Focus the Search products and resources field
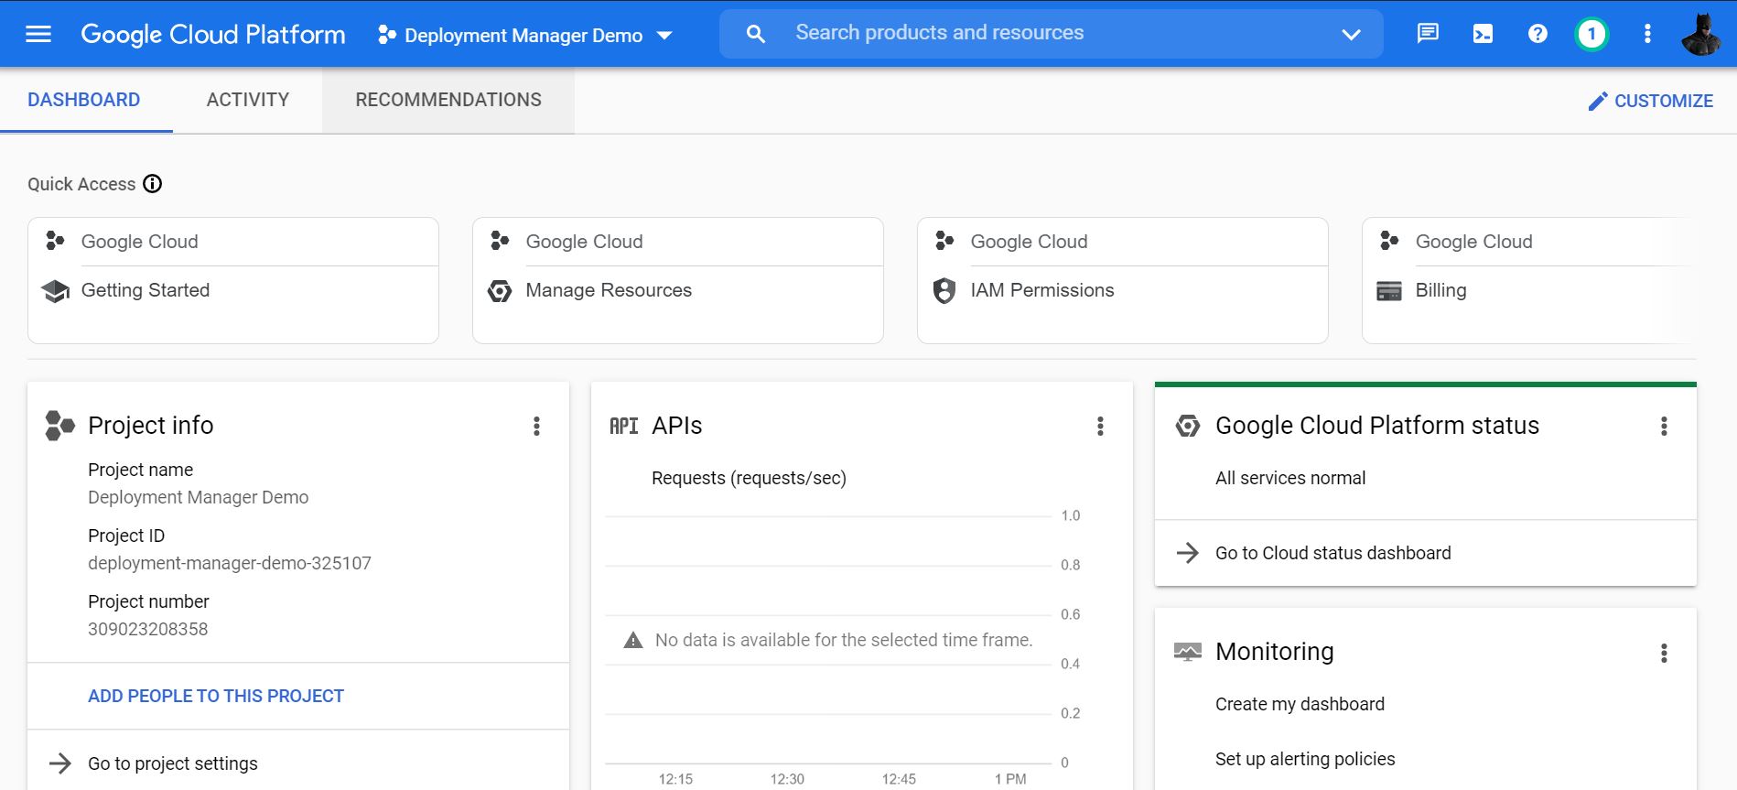The image size is (1737, 790). (1051, 34)
